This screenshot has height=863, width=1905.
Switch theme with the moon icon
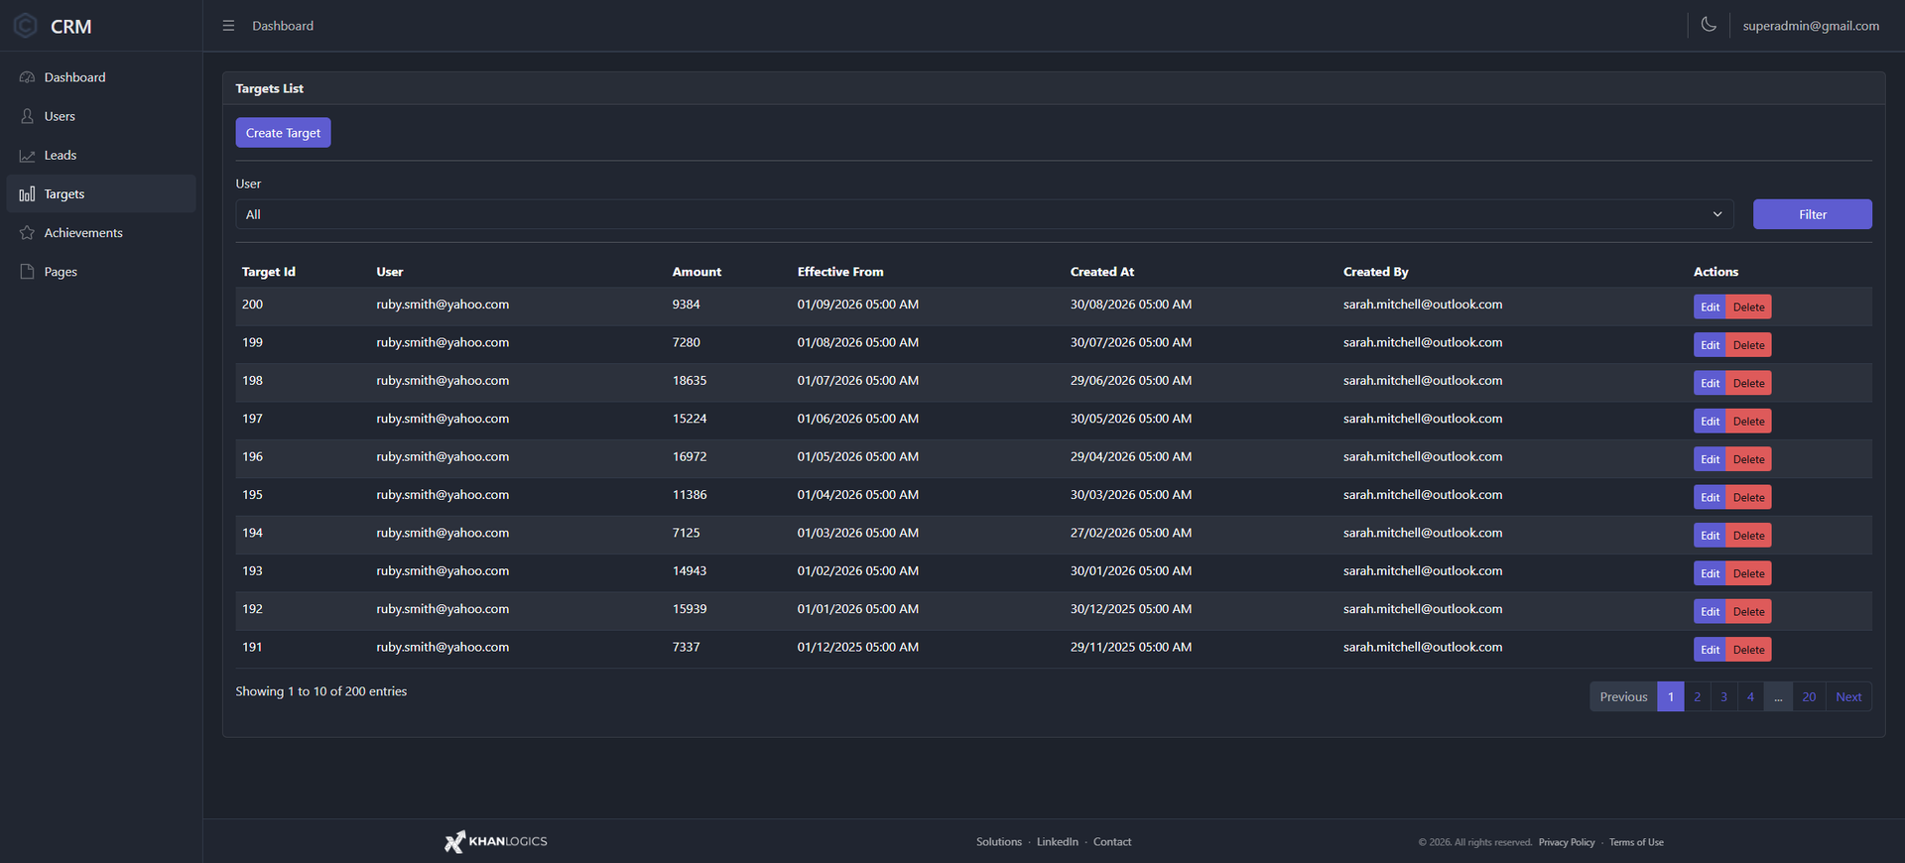pyautogui.click(x=1709, y=25)
